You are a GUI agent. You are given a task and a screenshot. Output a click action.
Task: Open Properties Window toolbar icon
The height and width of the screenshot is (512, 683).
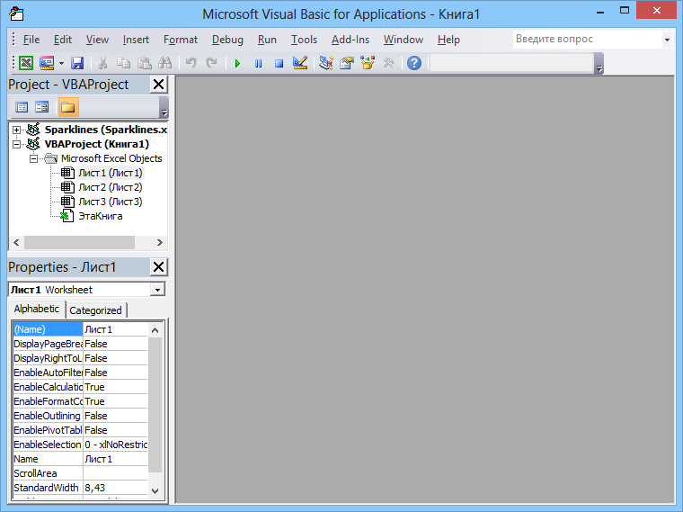[x=347, y=63]
